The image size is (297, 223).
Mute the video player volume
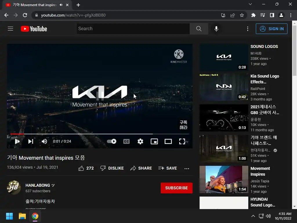[44, 141]
